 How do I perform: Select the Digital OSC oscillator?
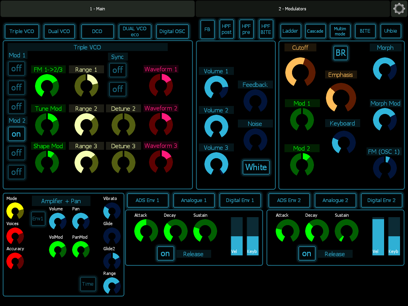click(x=172, y=31)
